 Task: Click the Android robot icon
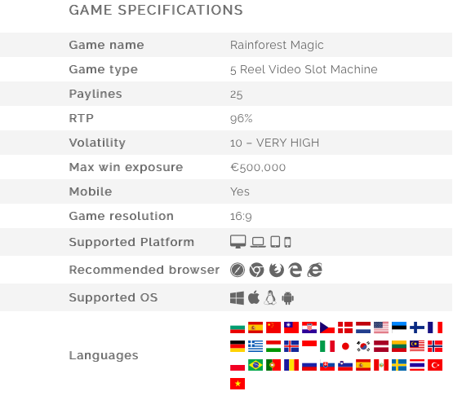coord(288,298)
